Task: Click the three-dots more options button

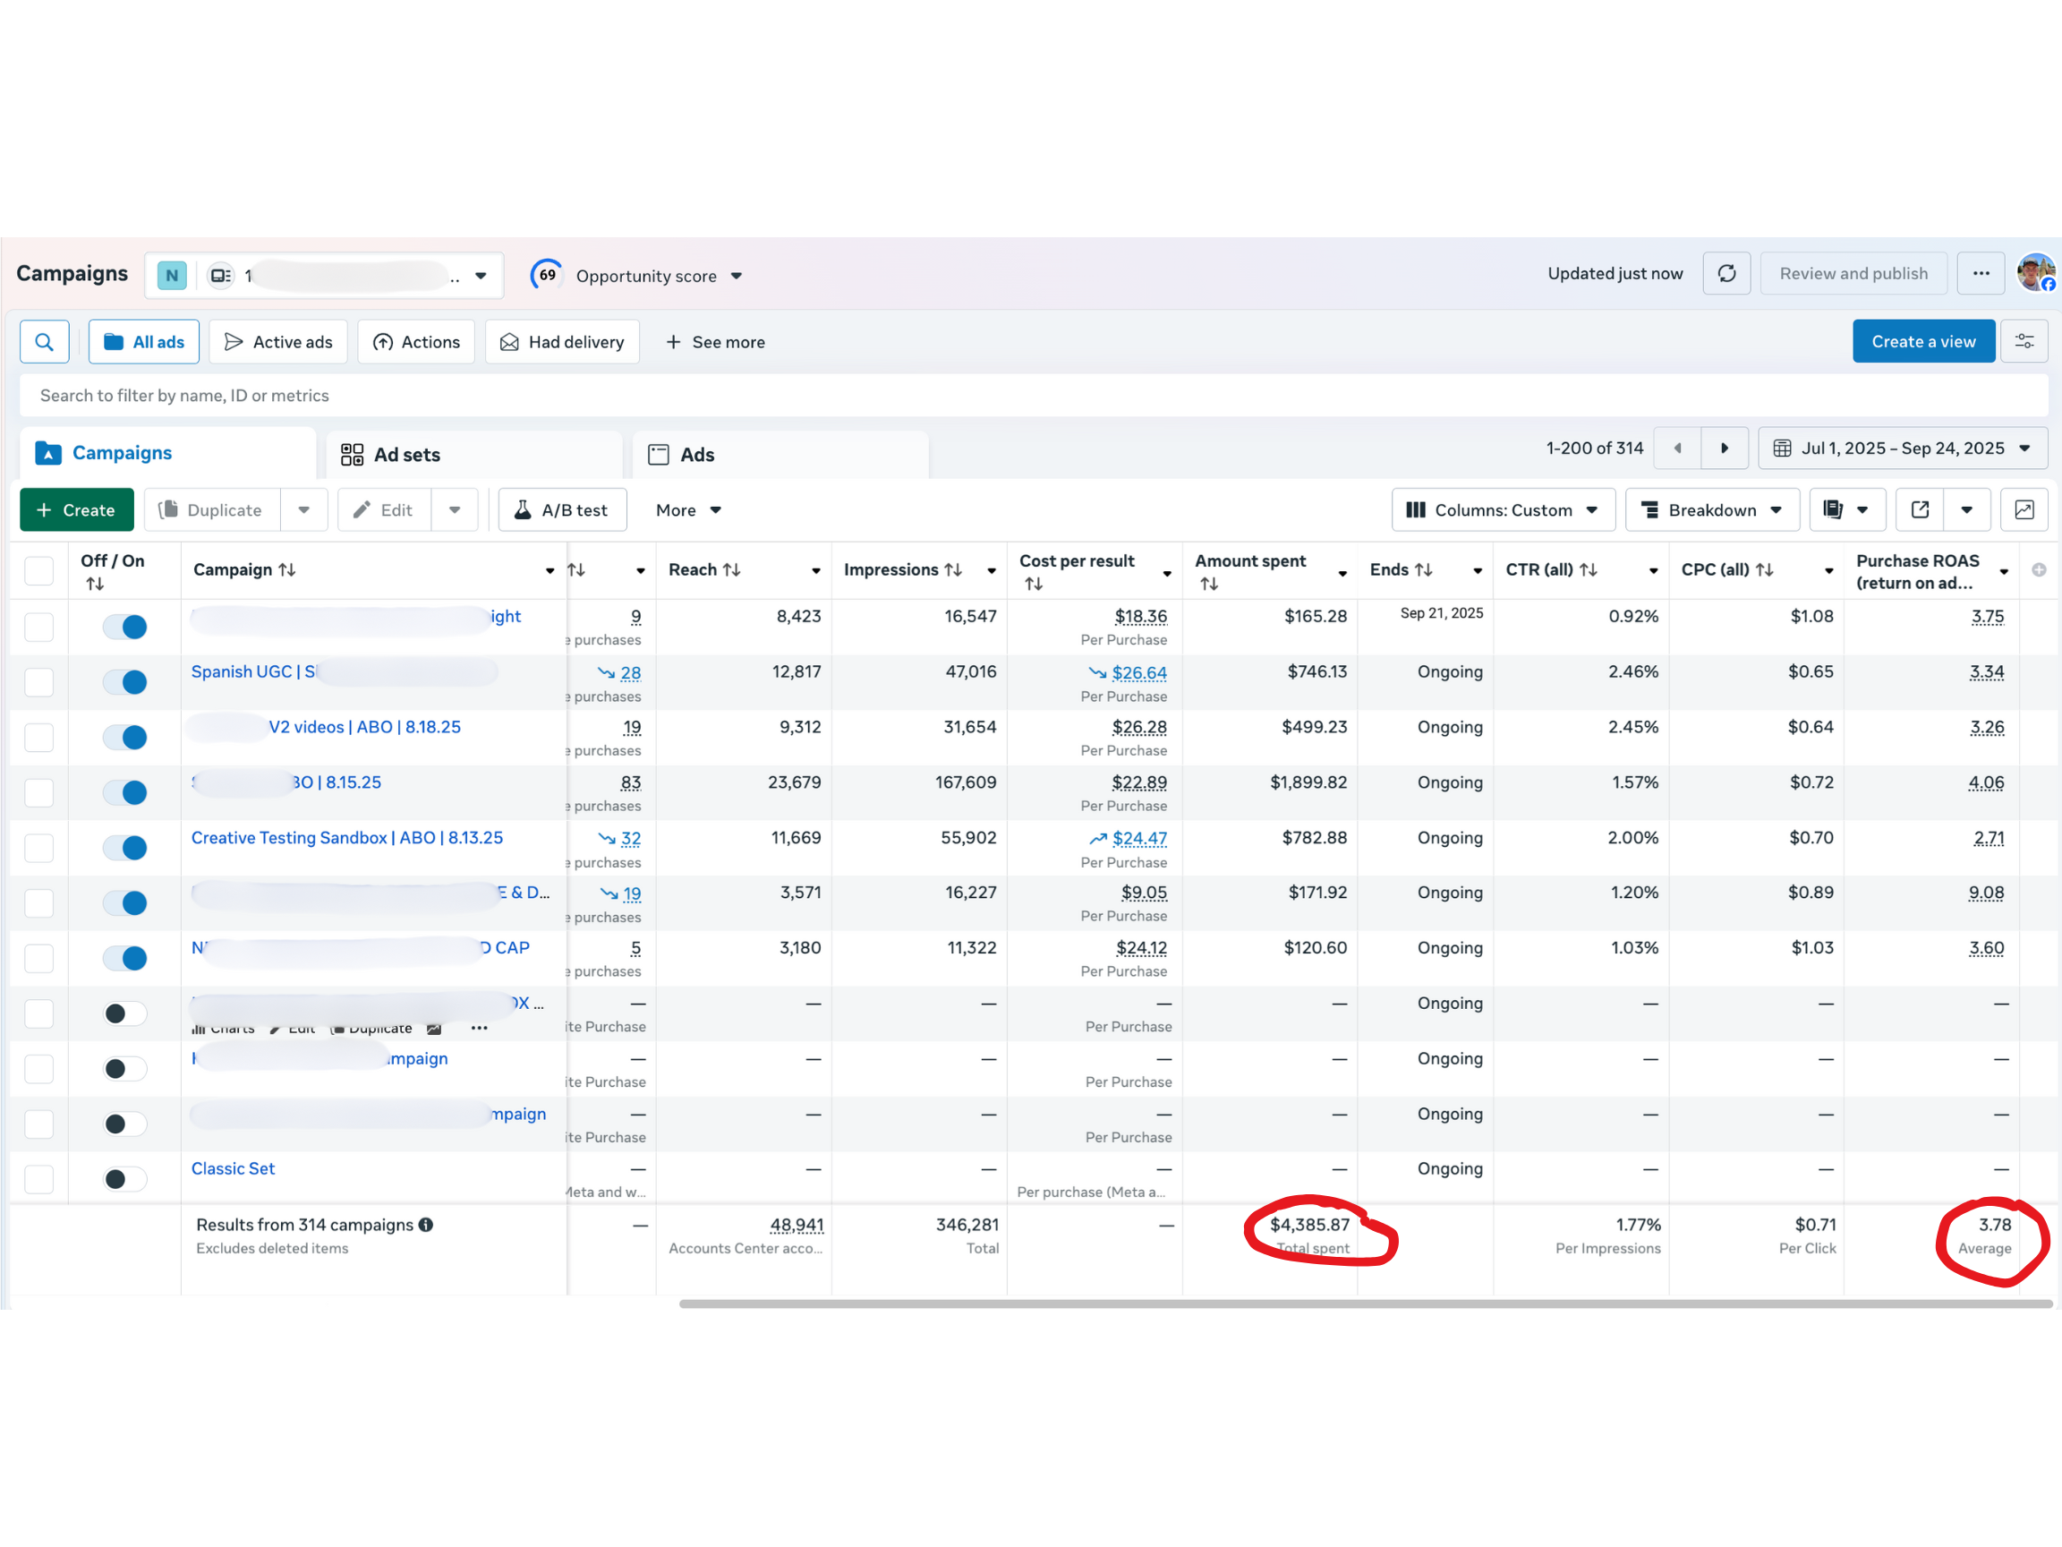Action: click(1980, 274)
